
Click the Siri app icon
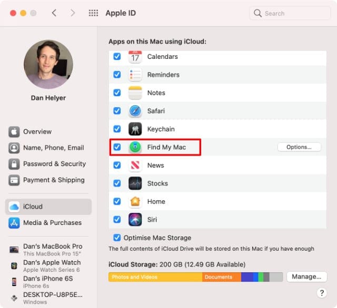point(135,220)
